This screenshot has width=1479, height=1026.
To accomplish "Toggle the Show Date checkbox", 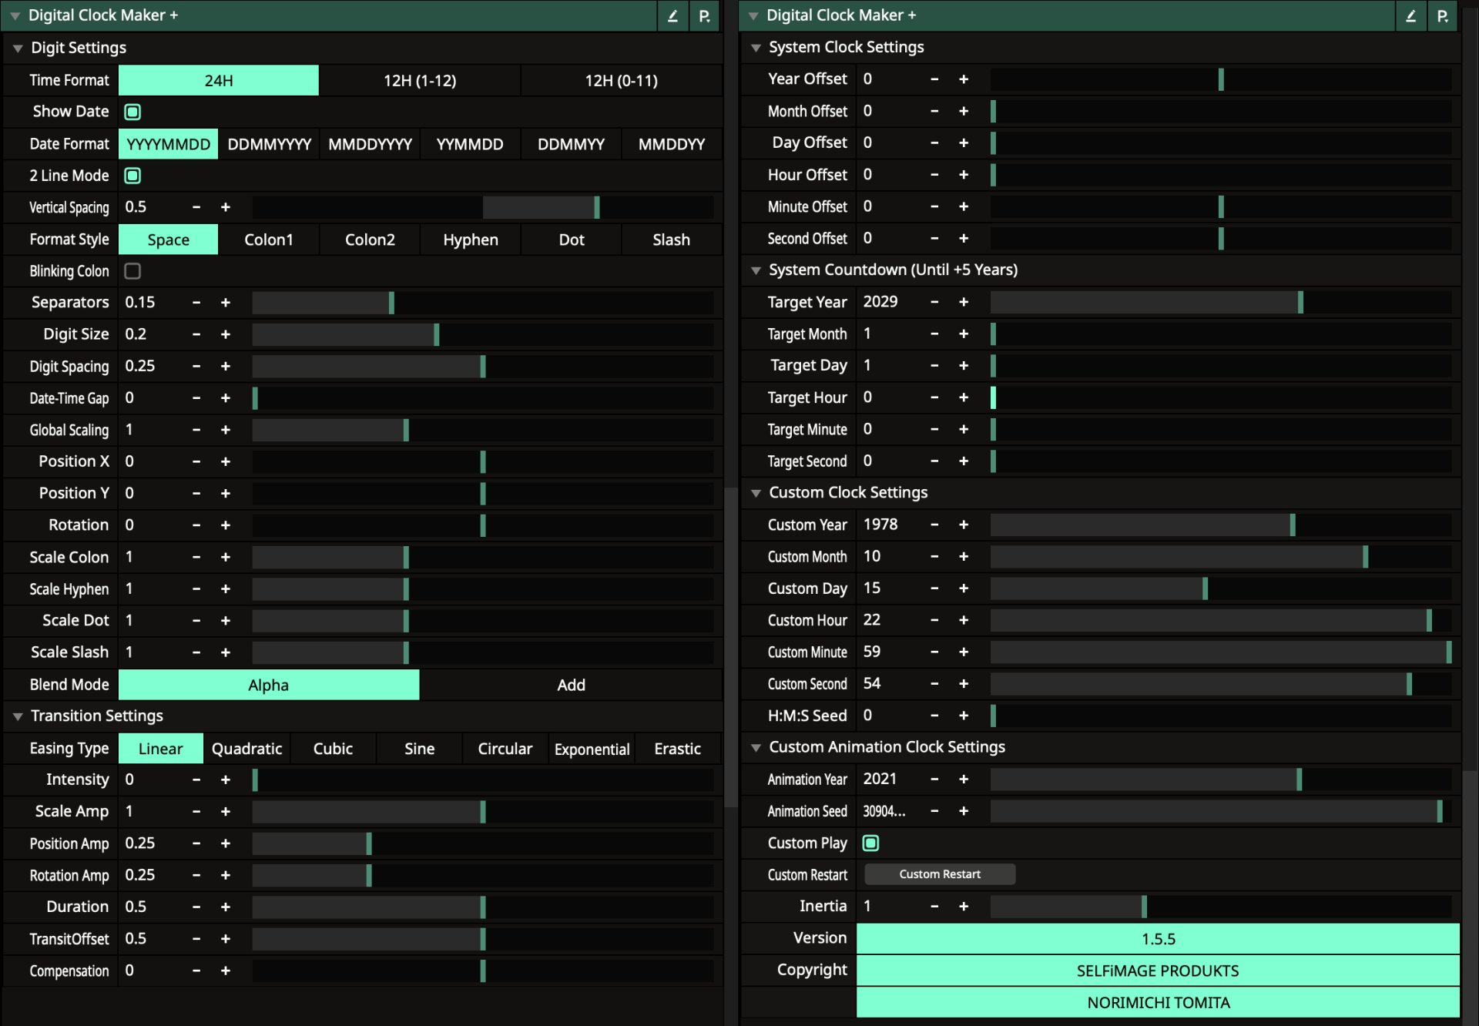I will (x=132, y=112).
